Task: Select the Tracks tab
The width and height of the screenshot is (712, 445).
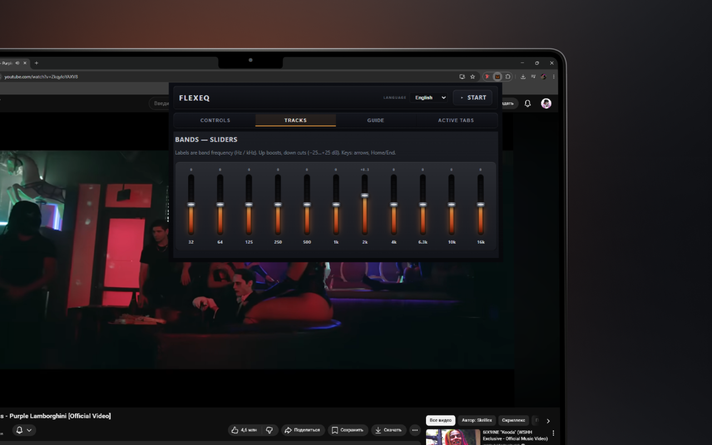Action: click(295, 120)
